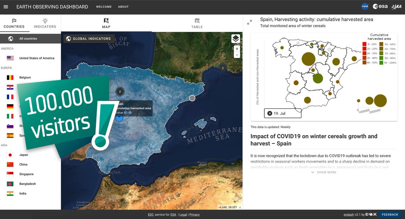Select Japan from the country list
The width and height of the screenshot is (405, 219).
pyautogui.click(x=24, y=155)
